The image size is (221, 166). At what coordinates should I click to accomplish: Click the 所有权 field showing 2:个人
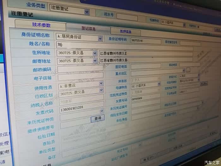coord(145,79)
